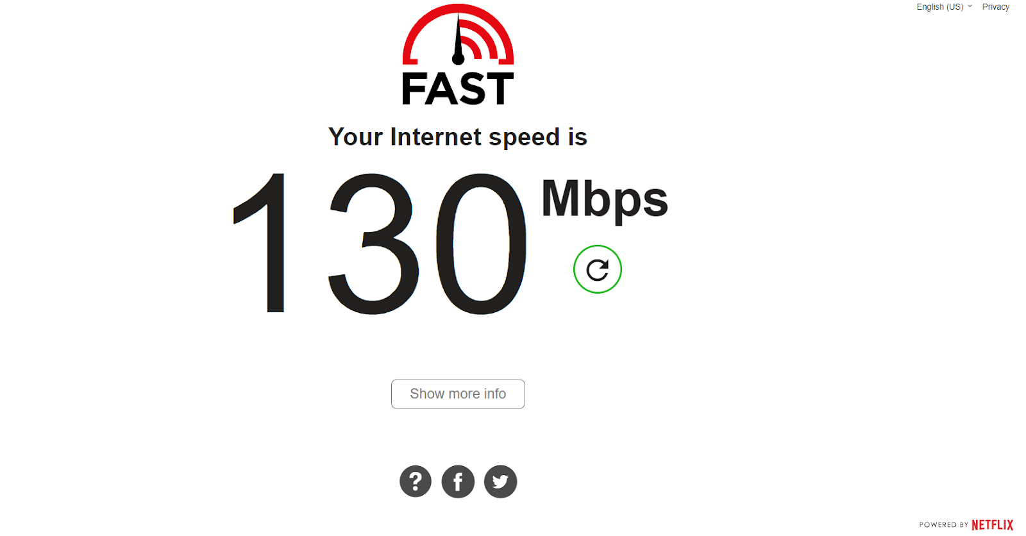Click the curved arrow inside the reload circle
Screen dimensions: 1026x536
click(x=597, y=269)
